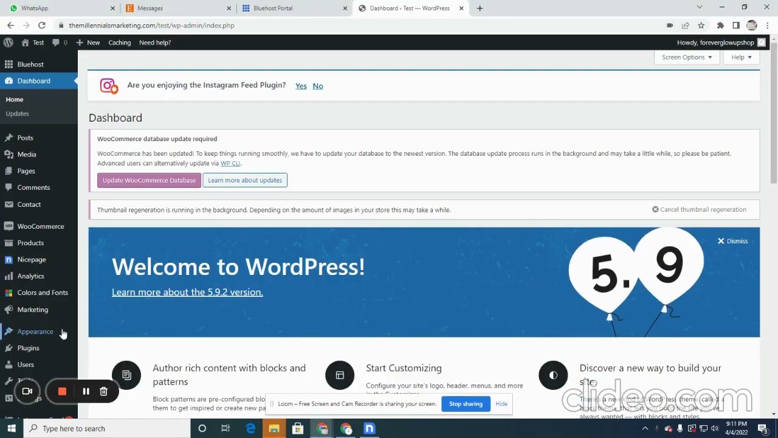
Task: Click the Products icon in sidebar
Action: [x=9, y=243]
